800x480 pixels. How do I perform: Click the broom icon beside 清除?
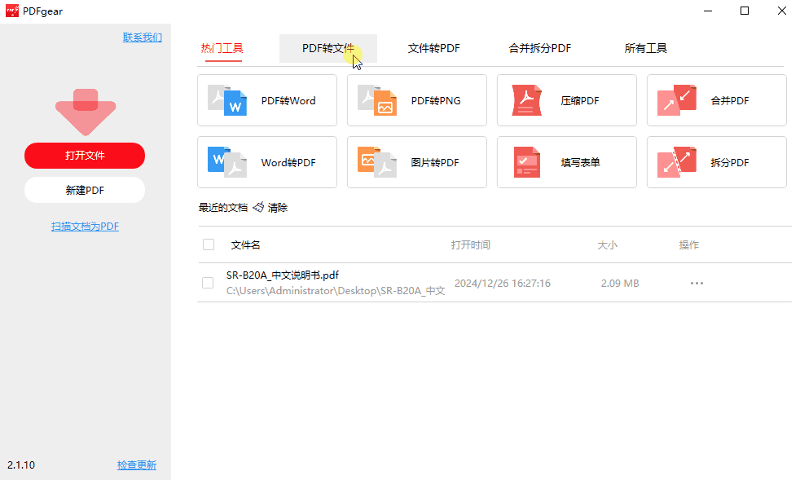coord(258,208)
